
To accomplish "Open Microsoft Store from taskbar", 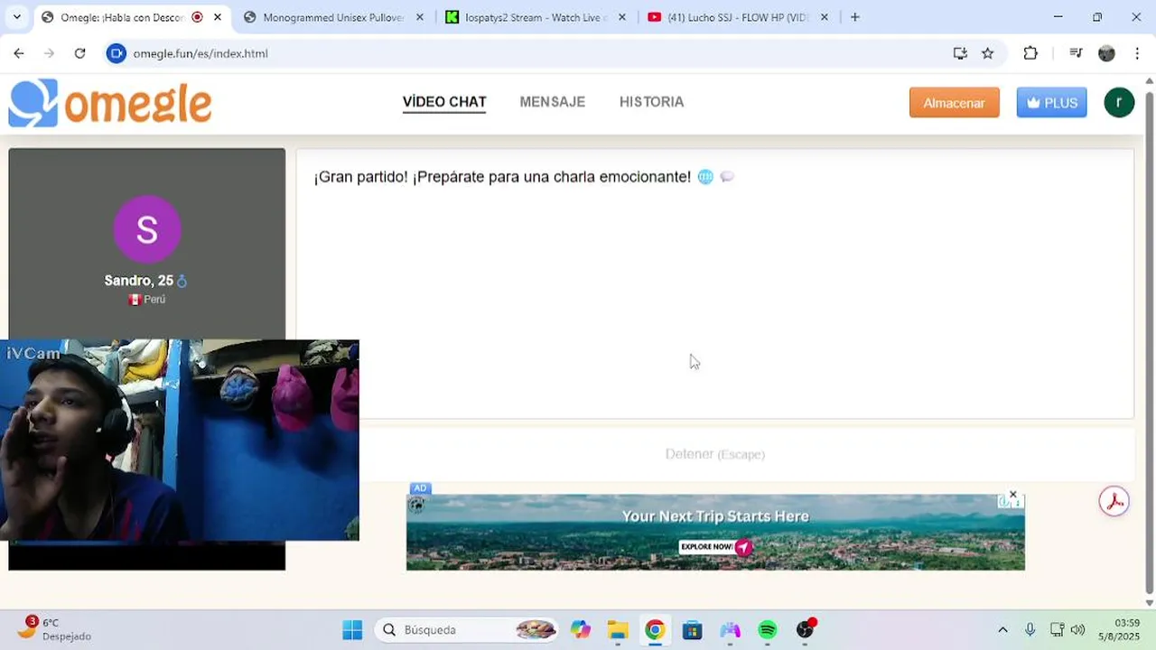I will [x=692, y=630].
